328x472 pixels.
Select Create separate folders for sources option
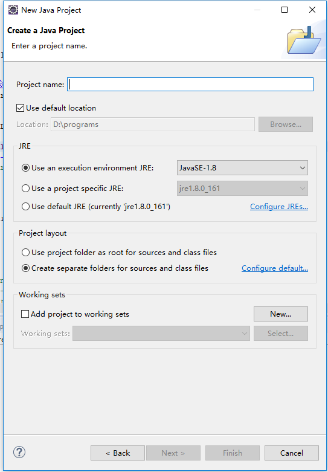(25, 268)
